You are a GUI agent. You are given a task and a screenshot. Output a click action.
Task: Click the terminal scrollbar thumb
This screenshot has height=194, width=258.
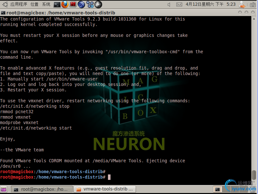[x=254, y=175]
